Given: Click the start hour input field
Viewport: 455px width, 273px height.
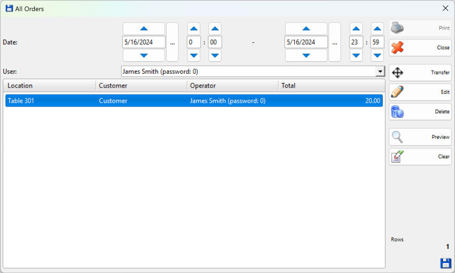Looking at the screenshot, I should coord(194,42).
